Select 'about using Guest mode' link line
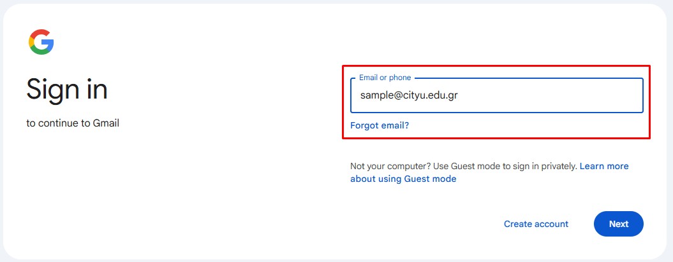The image size is (673, 262). click(403, 179)
